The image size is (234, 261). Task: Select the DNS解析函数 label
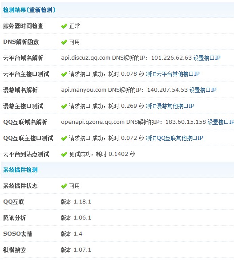[x=21, y=42]
